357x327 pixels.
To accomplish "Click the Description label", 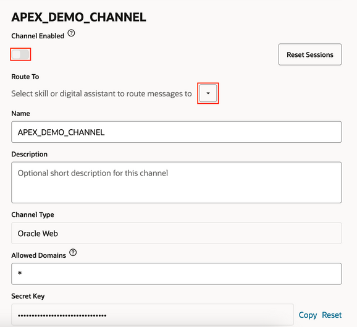I will 30,155.
